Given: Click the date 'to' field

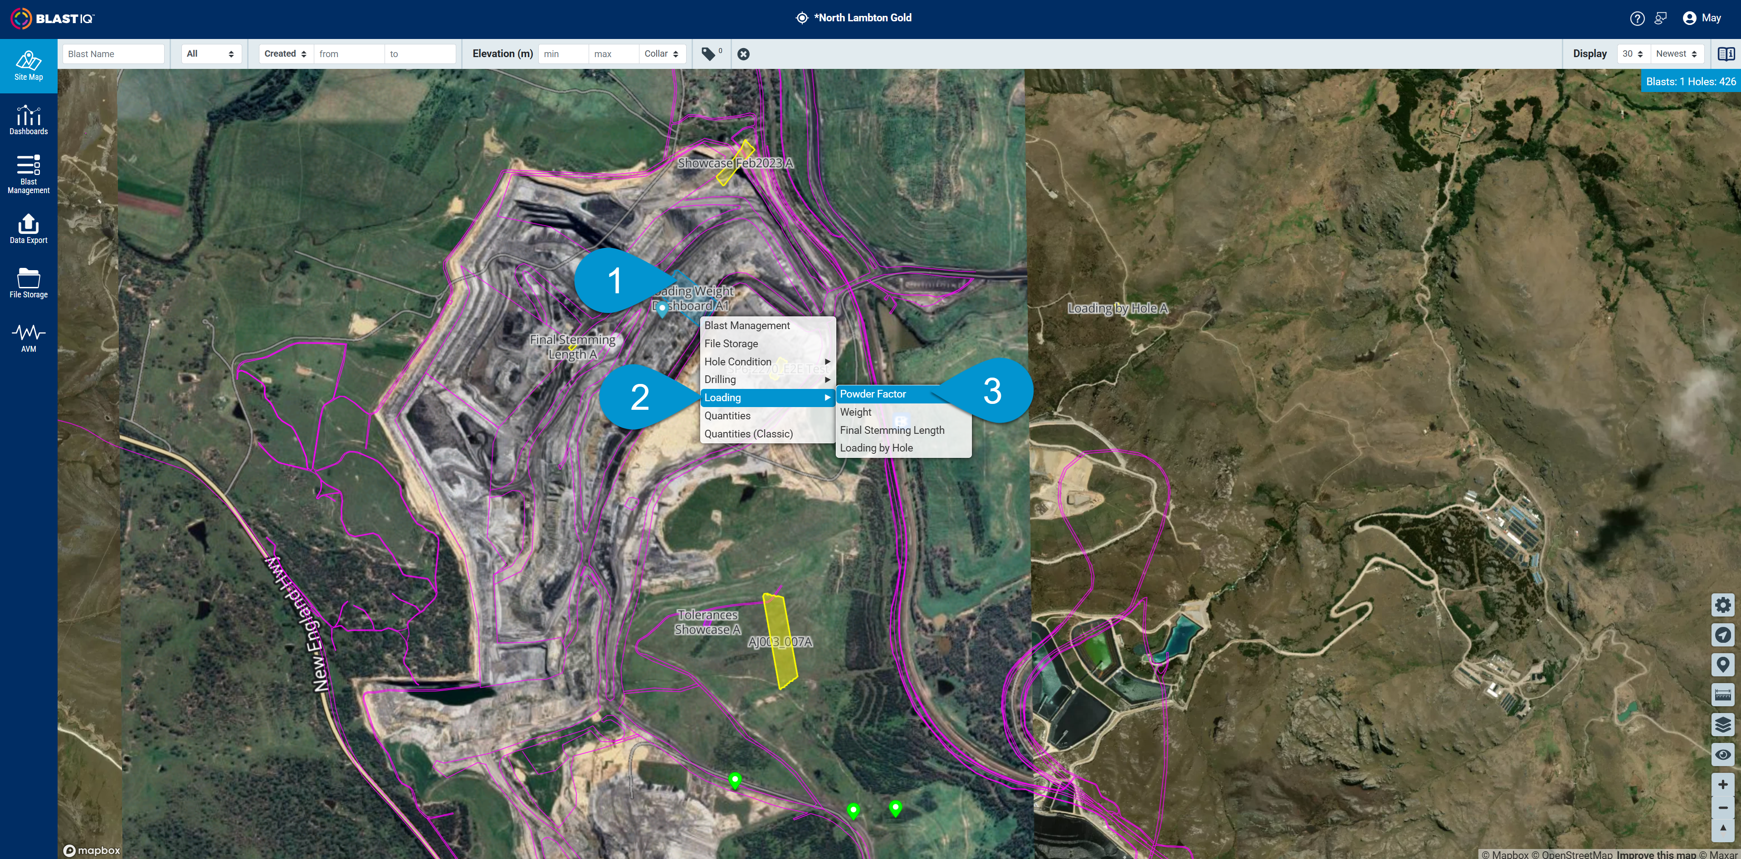Looking at the screenshot, I should click(x=419, y=54).
